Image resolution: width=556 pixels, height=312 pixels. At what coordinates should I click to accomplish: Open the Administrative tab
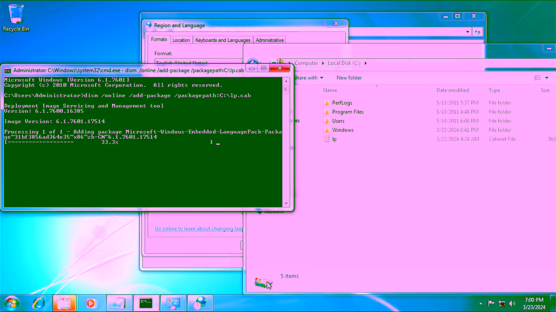click(270, 40)
